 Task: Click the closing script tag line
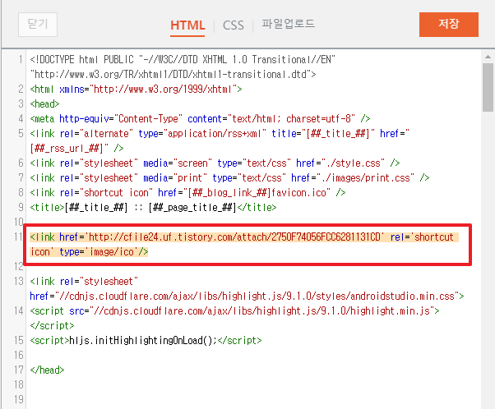52,326
